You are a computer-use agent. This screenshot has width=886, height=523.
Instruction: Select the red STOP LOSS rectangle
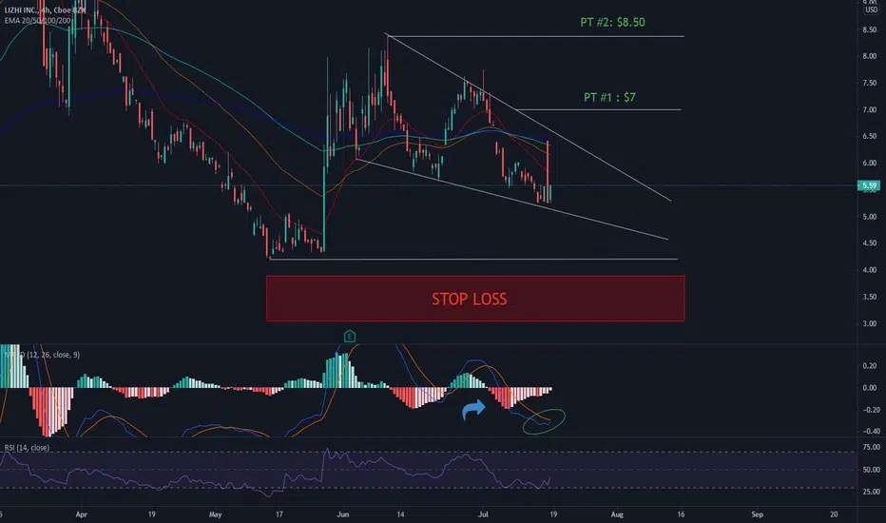475,299
